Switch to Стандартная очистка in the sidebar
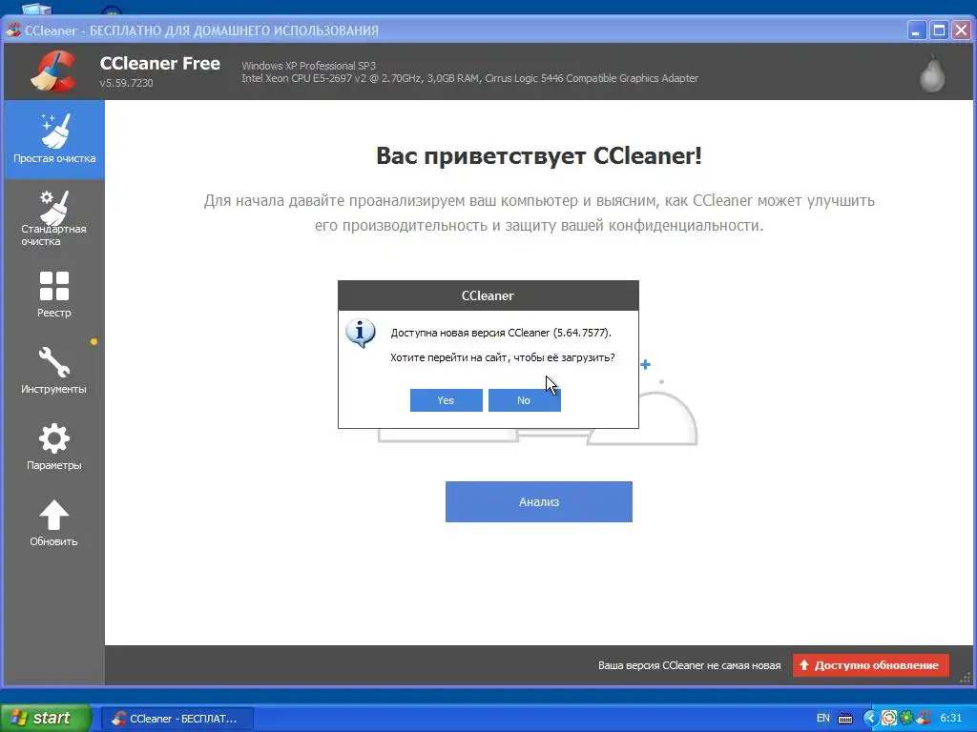The width and height of the screenshot is (977, 732). point(54,218)
